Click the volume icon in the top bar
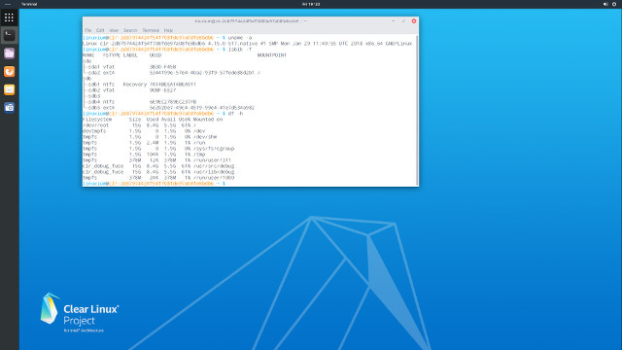 point(605,4)
